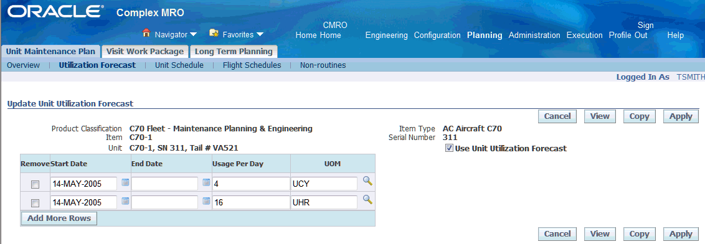This screenshot has width=705, height=244.
Task: Open calendar picker for second row End Date
Action: click(x=206, y=201)
